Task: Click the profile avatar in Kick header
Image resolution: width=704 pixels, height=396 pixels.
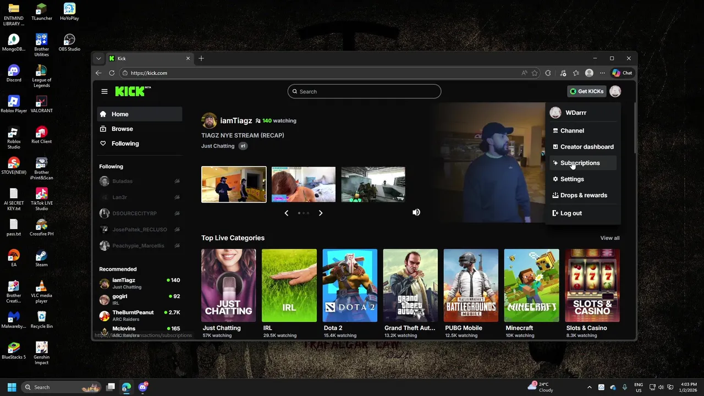Action: click(x=615, y=91)
